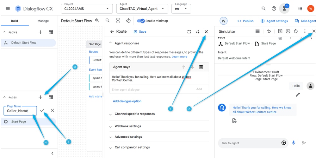Image resolution: width=316 pixels, height=158 pixels.
Task: Open the flows table view icon
Action: click(51, 32)
